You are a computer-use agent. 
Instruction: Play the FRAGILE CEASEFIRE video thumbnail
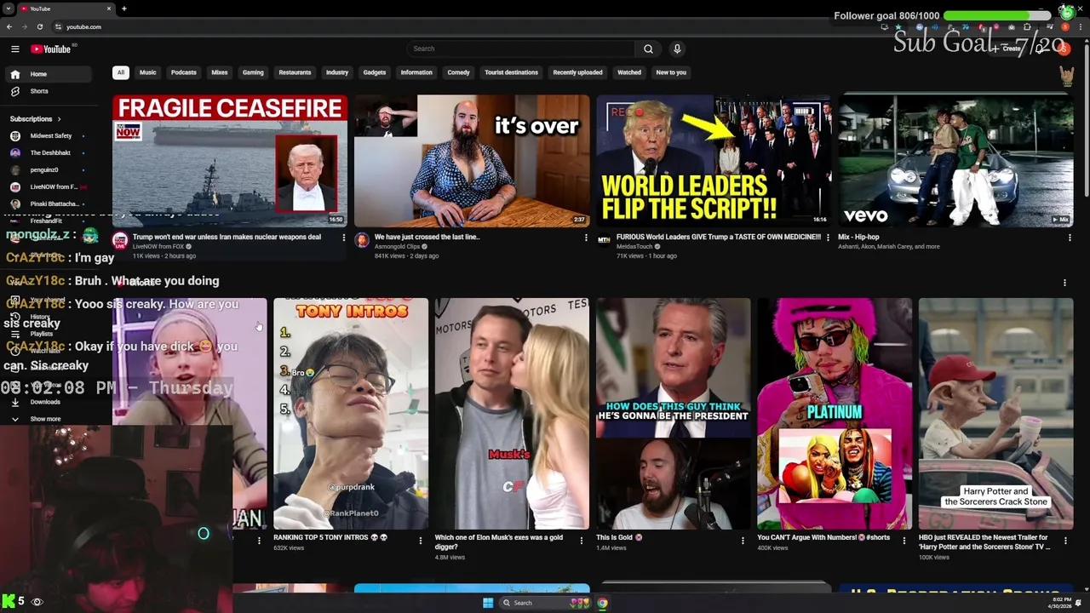tap(230, 161)
